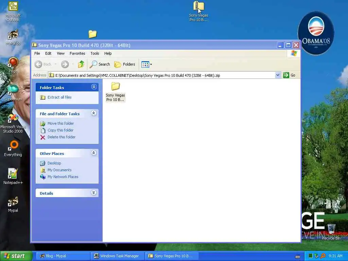This screenshot has height=261, width=348.
Task: Open the Views dropdown button
Action: click(146, 64)
